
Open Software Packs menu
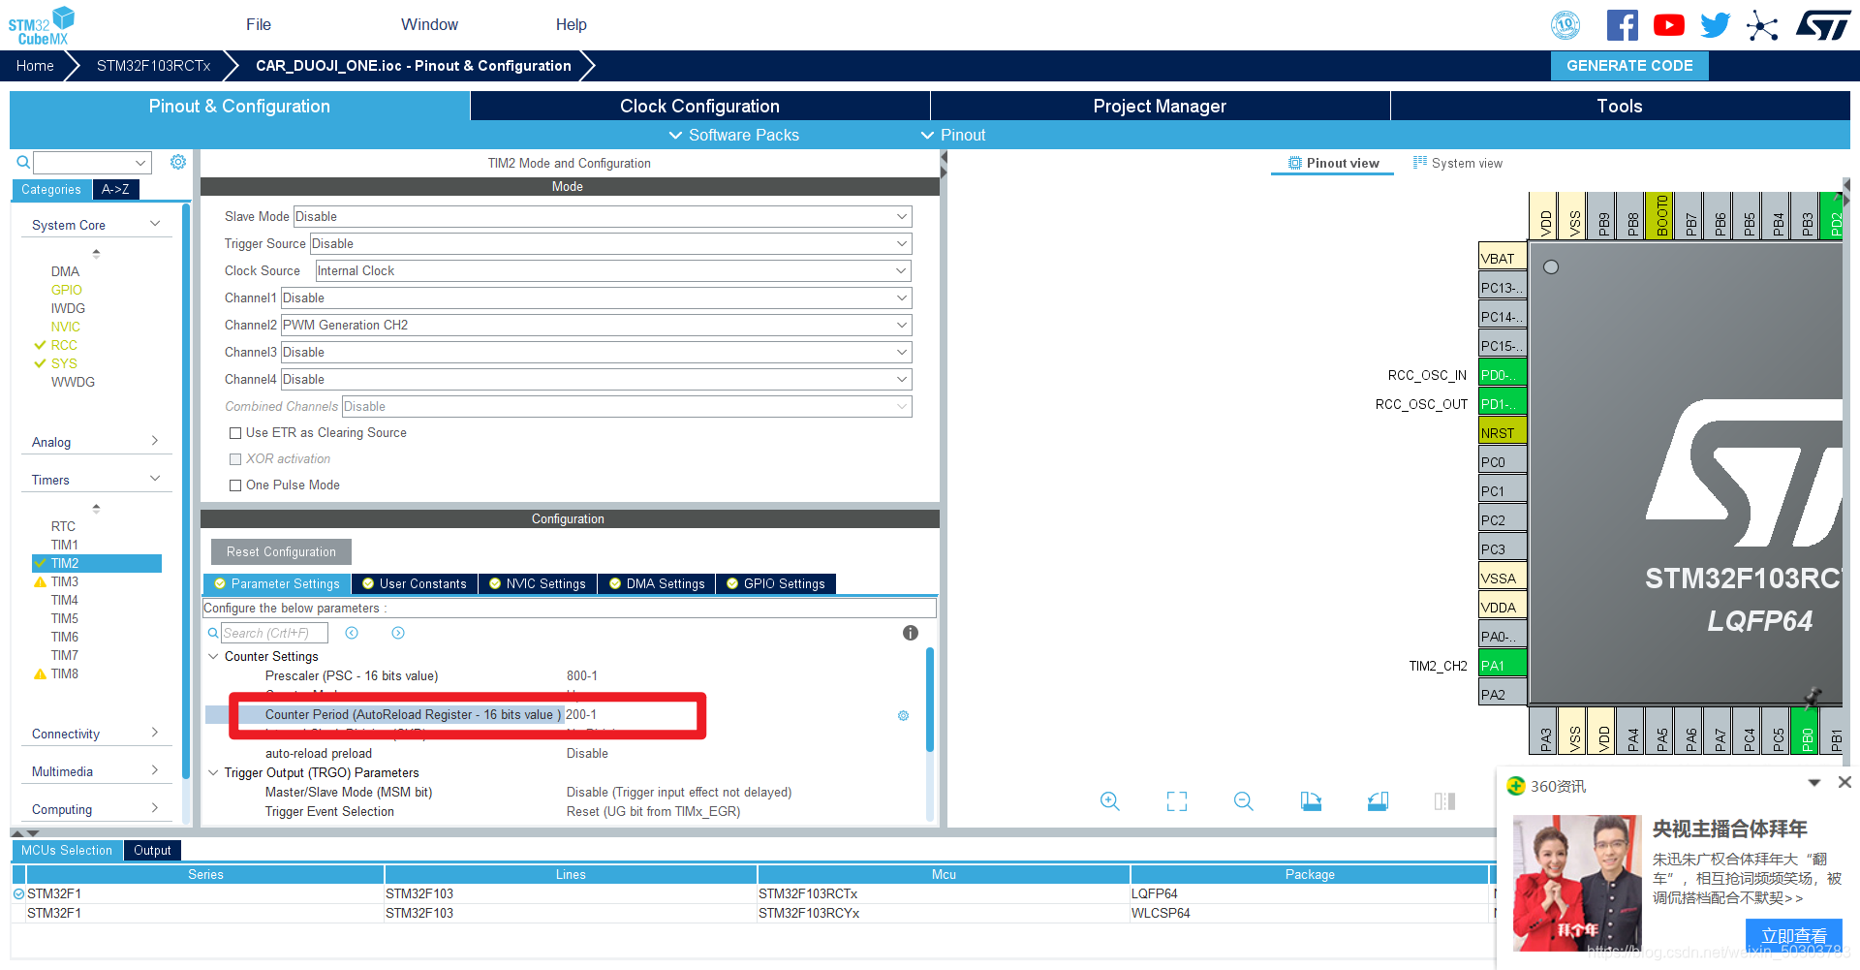(734, 135)
